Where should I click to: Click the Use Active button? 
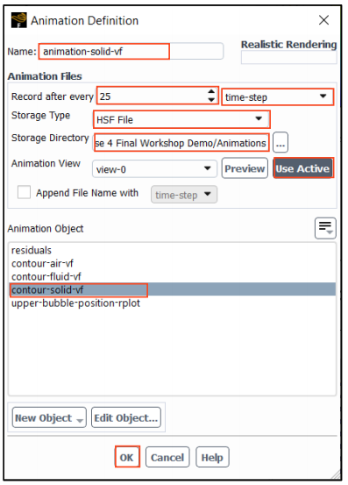coord(303,168)
